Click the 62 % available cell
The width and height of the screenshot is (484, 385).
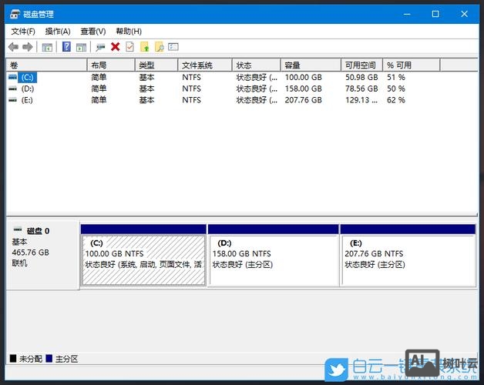pos(395,100)
